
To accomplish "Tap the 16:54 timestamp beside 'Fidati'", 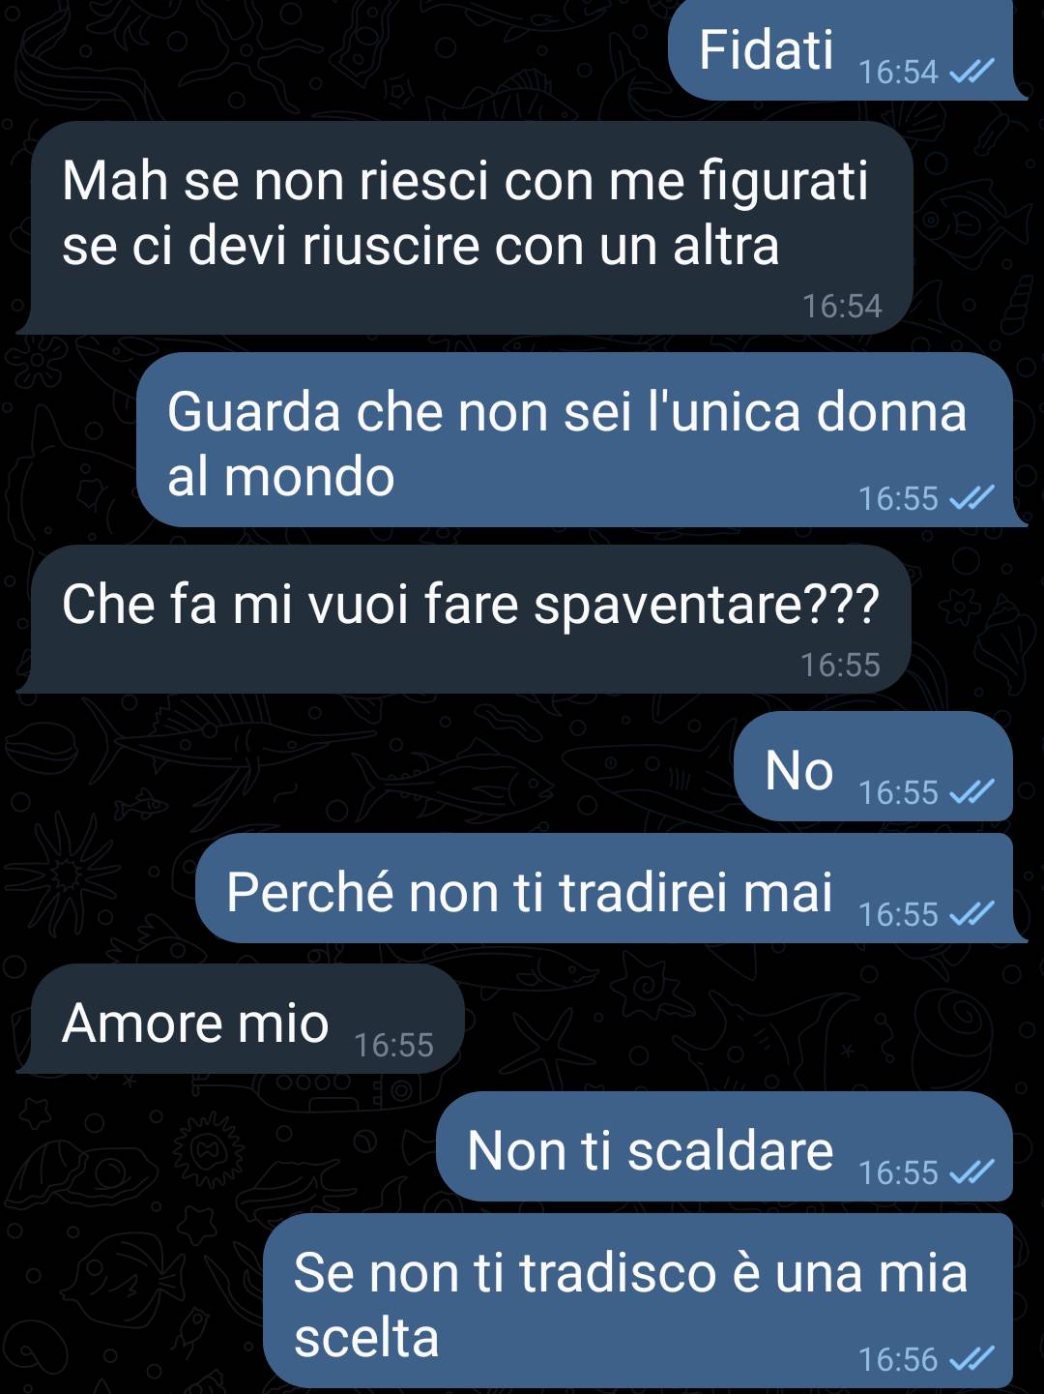I will coord(898,72).
